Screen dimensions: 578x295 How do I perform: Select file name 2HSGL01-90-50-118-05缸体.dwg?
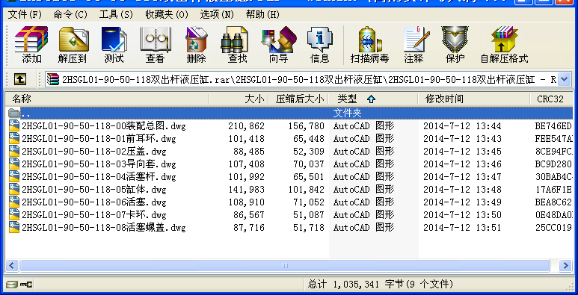(94, 189)
